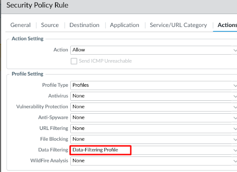Open the File Blocking dropdown
This screenshot has width=237, height=172.
coord(152,139)
